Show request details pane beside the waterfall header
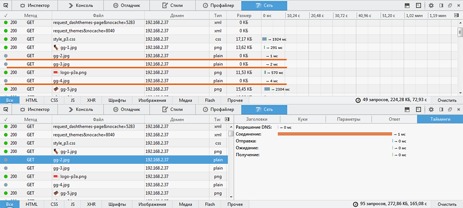463x208 pixels. (456, 15)
